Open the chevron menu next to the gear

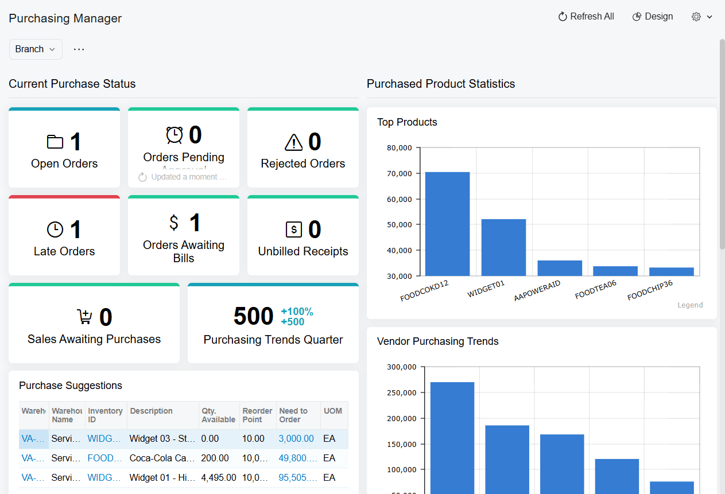coord(710,17)
